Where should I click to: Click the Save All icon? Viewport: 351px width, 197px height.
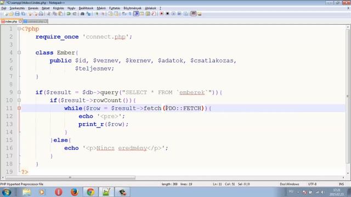[23, 14]
